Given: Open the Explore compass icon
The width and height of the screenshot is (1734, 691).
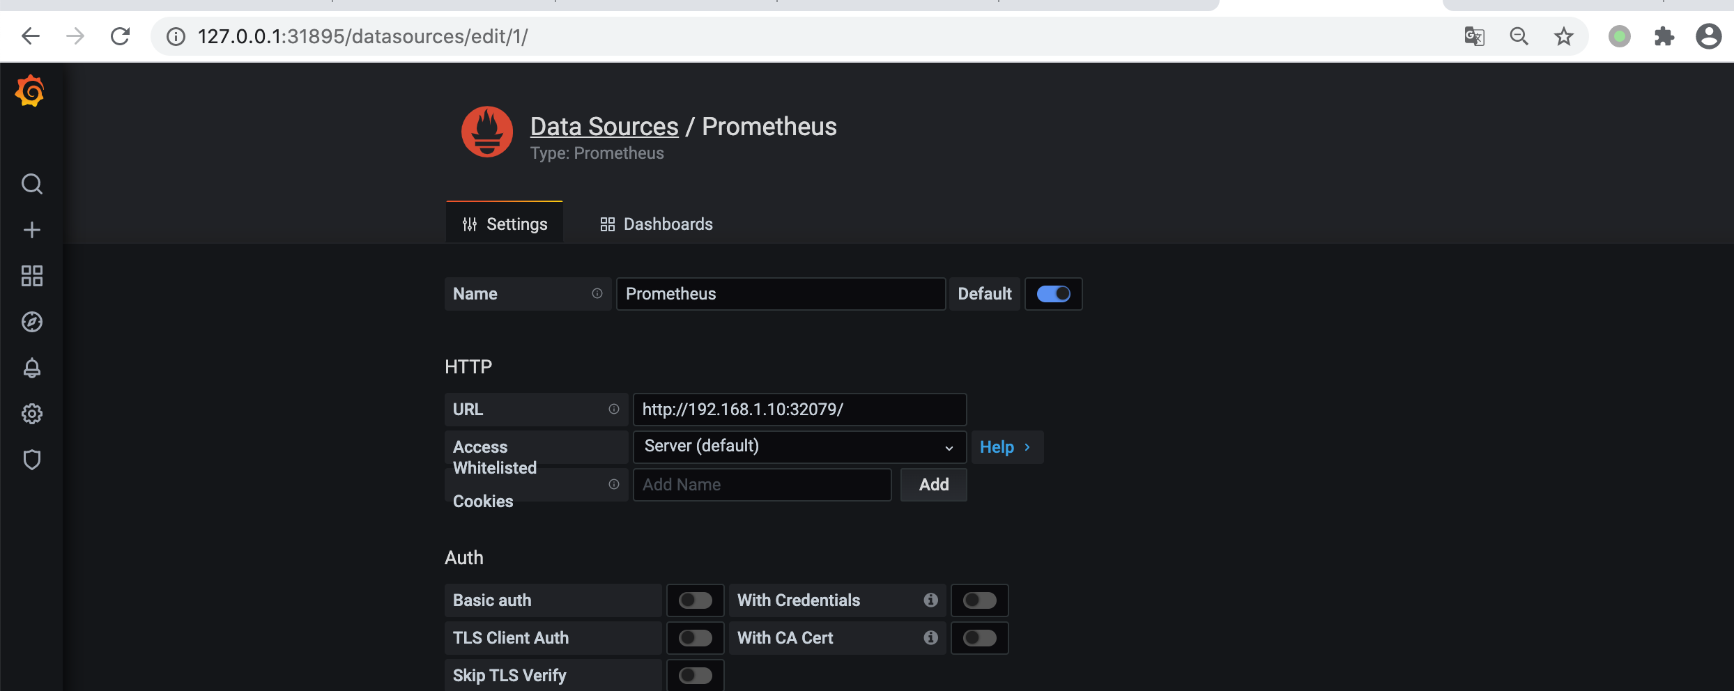Looking at the screenshot, I should click(x=32, y=322).
